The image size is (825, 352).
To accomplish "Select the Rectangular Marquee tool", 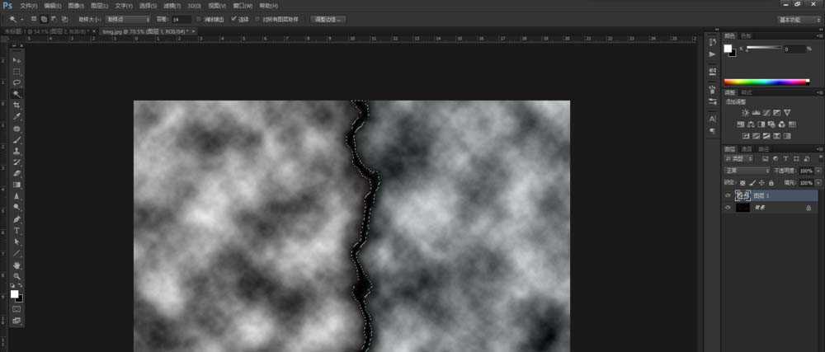I will [x=16, y=72].
